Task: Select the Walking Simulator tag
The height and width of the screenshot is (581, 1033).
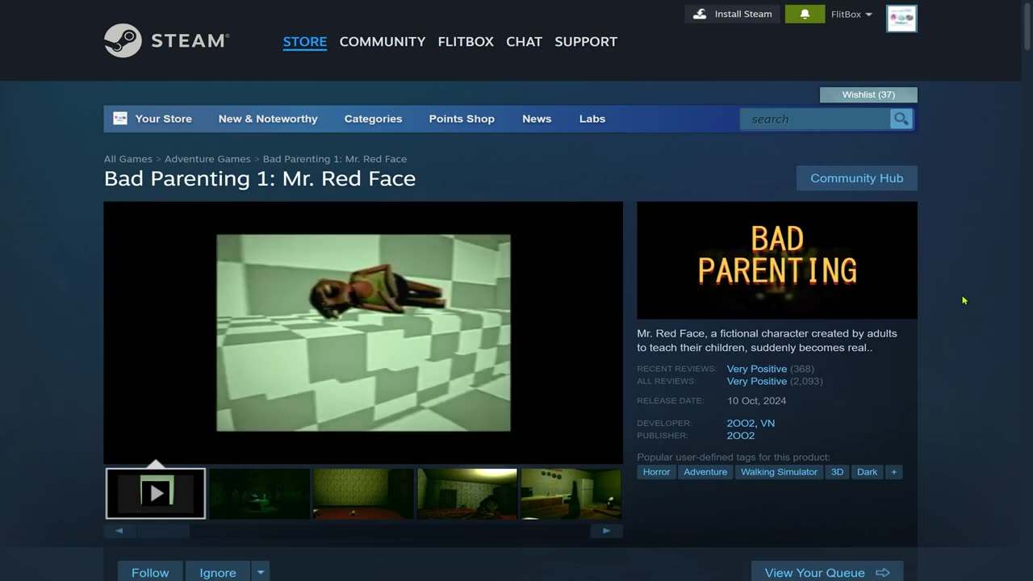Action: click(x=779, y=472)
